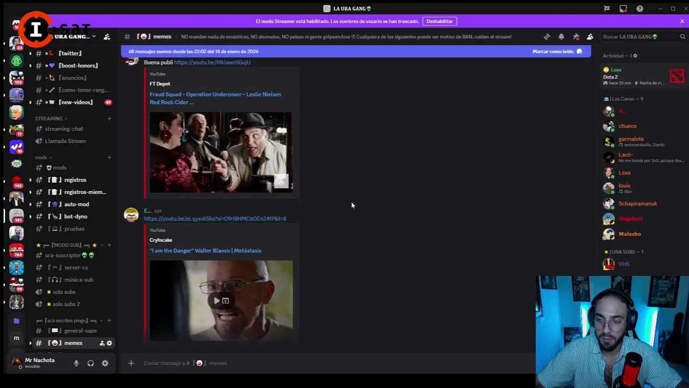The width and height of the screenshot is (689, 388).
Task: Open the server folder icon
Action: (x=16, y=321)
